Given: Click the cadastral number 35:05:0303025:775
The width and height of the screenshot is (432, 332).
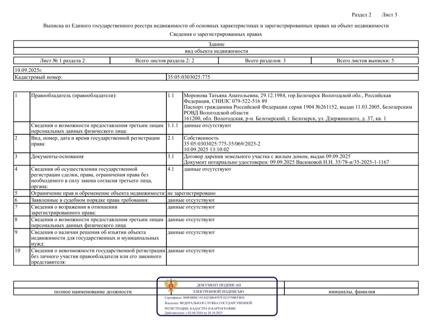Looking at the screenshot, I should 188,78.
